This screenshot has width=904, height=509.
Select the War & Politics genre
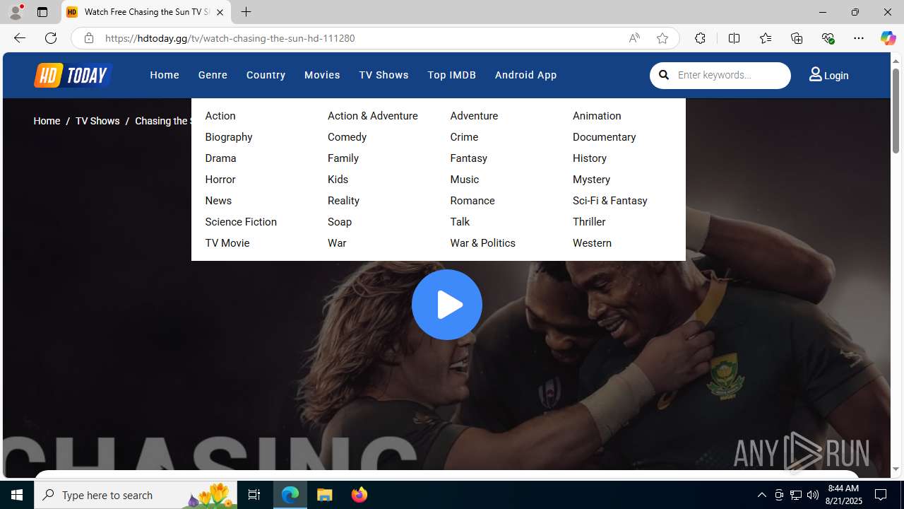point(482,243)
